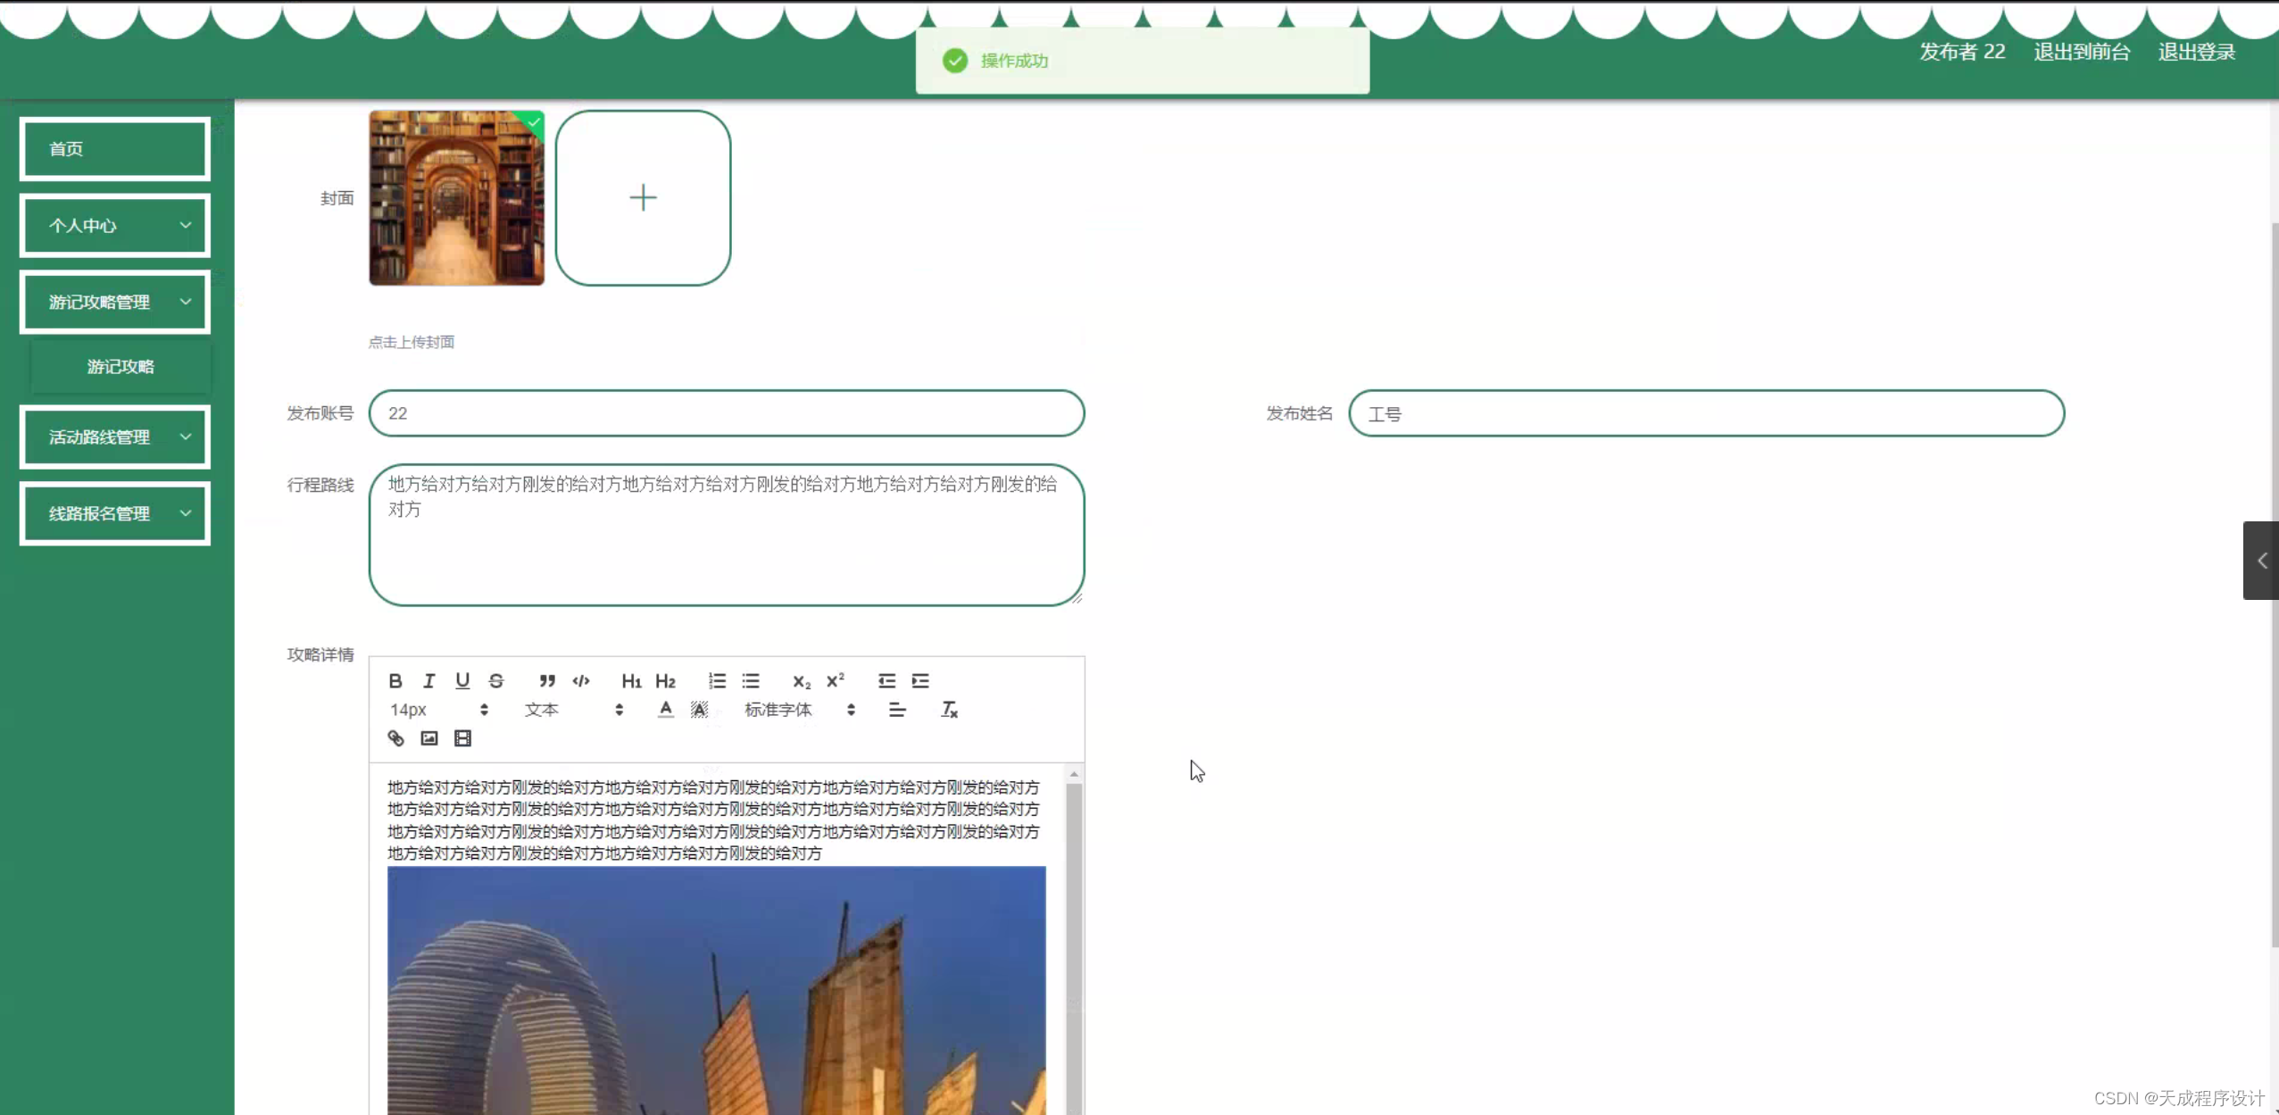Image resolution: width=2279 pixels, height=1115 pixels.
Task: Clear text formatting
Action: [x=949, y=710]
